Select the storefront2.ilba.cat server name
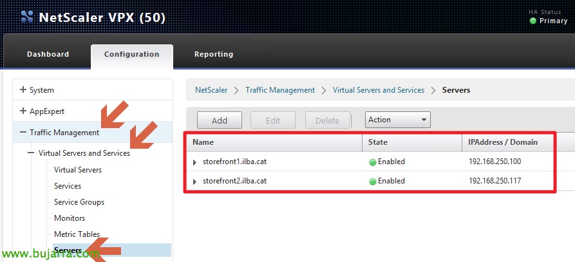This screenshot has height=262, width=575. coord(234,181)
